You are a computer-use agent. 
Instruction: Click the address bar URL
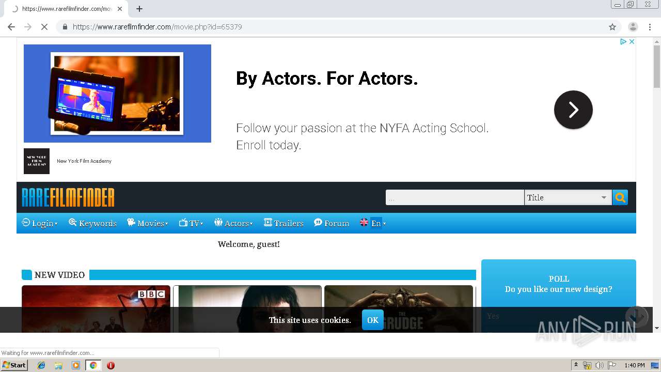[x=158, y=27]
